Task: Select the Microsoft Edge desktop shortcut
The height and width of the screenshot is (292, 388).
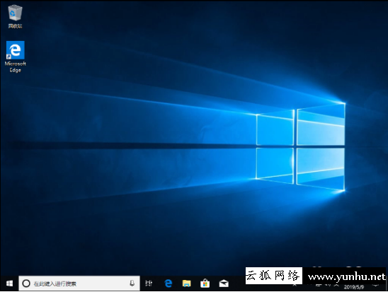Action: click(x=15, y=57)
